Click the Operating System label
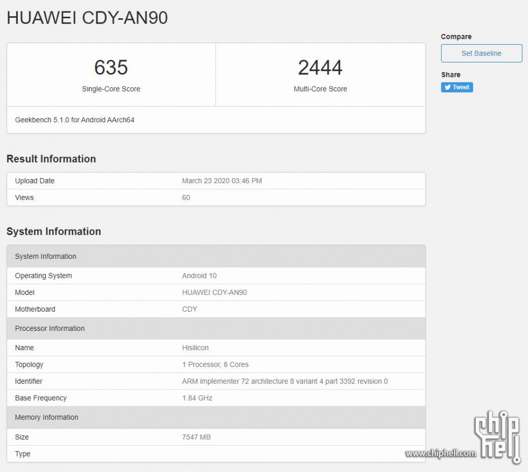This screenshot has width=528, height=472. [x=44, y=276]
